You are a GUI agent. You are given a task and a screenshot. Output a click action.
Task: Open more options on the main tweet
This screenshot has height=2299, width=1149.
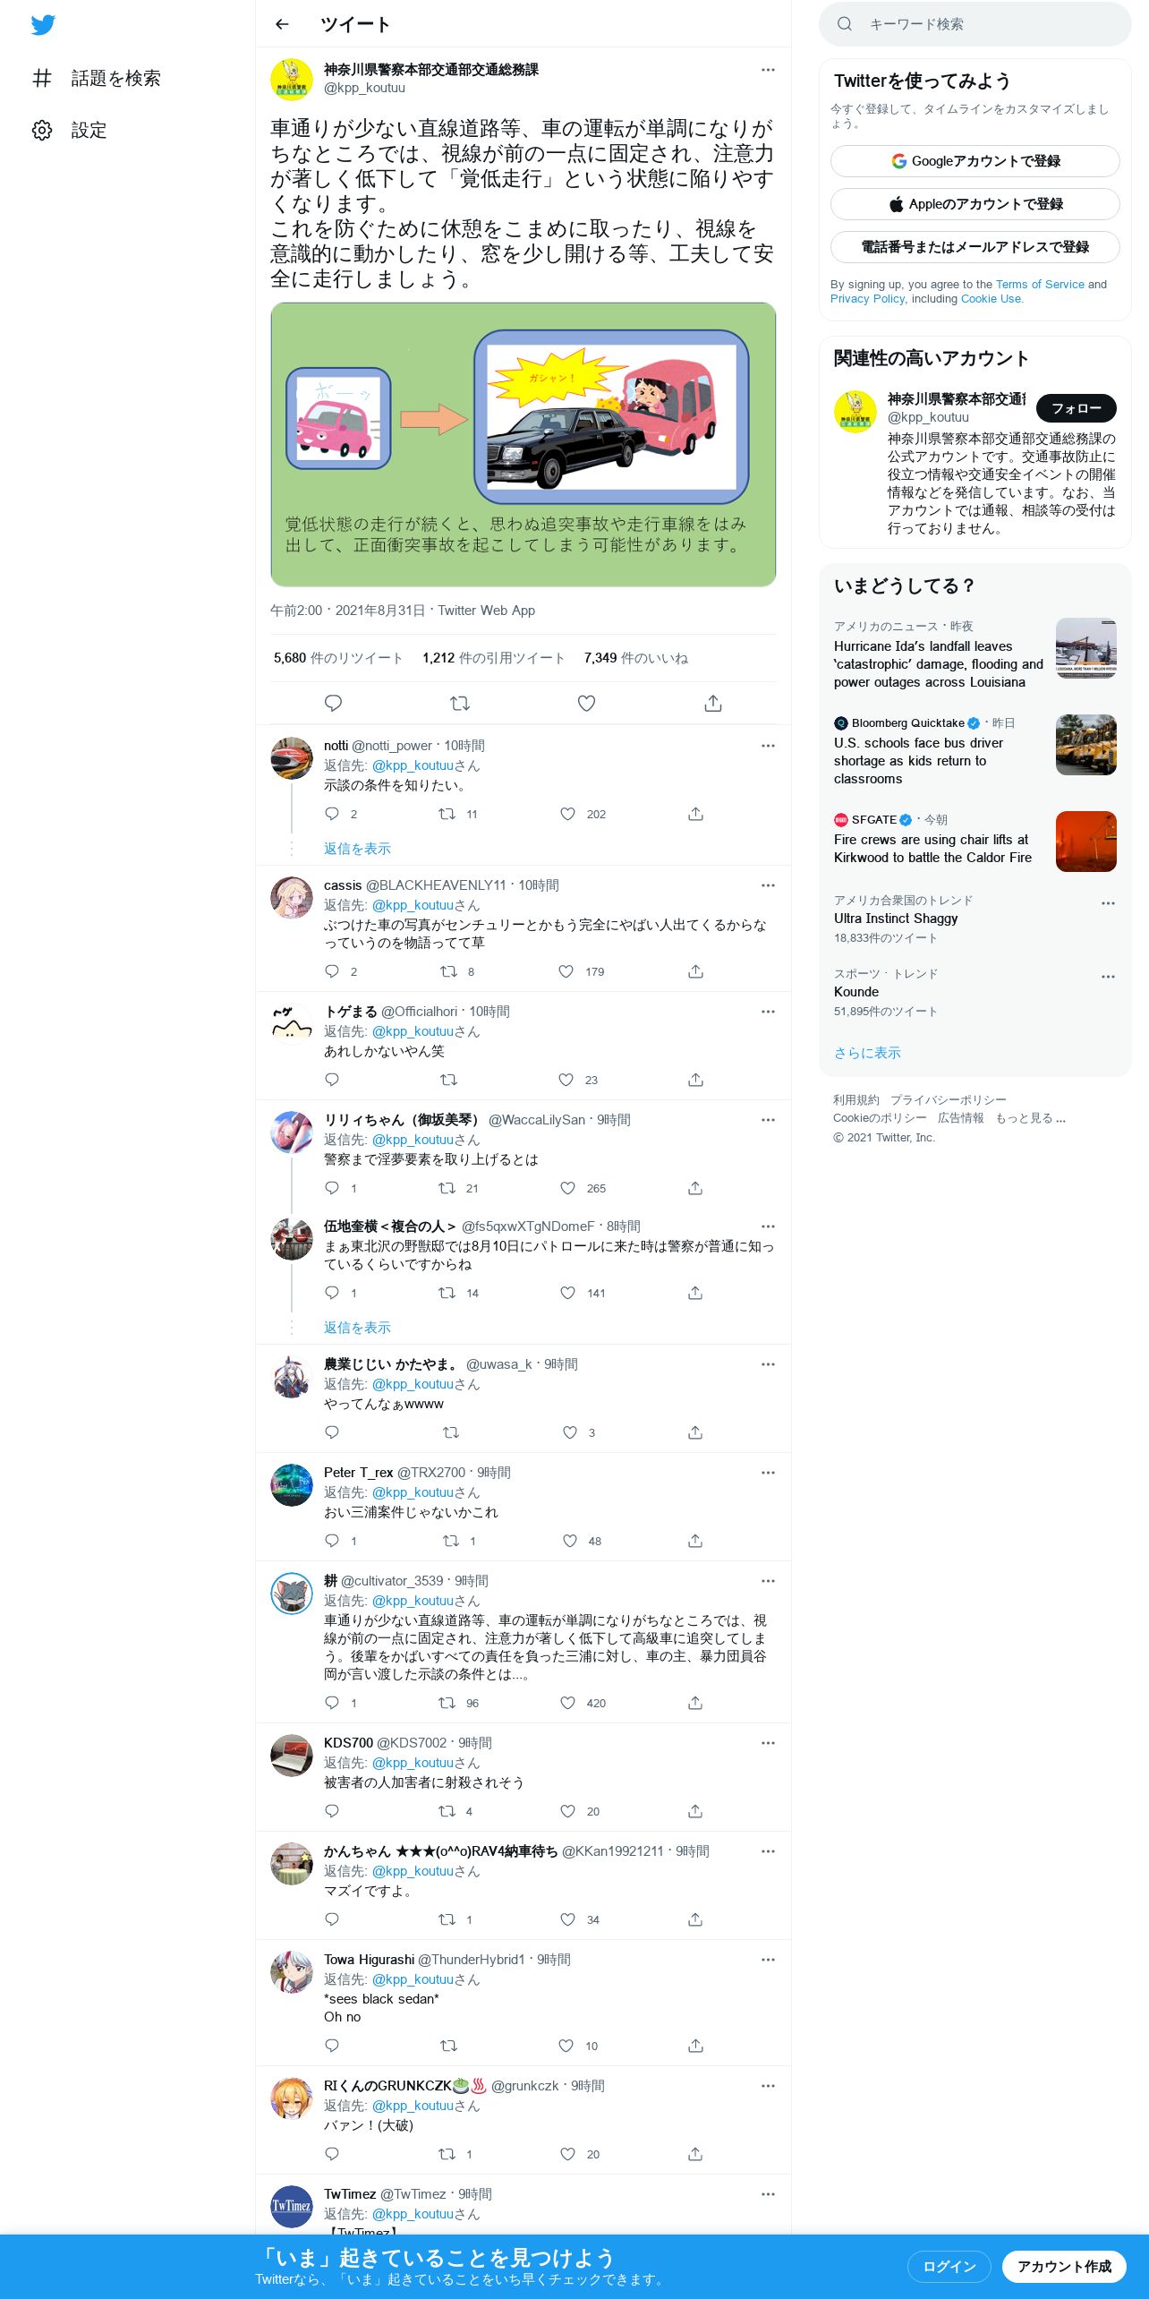pyautogui.click(x=768, y=70)
